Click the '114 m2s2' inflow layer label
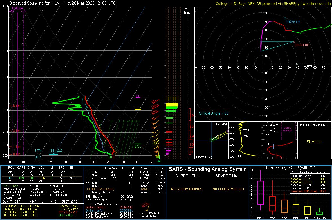332x220 pixels. coord(55,151)
